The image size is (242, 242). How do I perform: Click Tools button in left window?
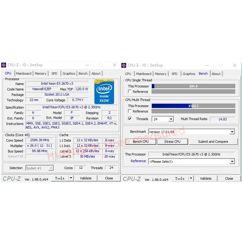(x=60, y=178)
